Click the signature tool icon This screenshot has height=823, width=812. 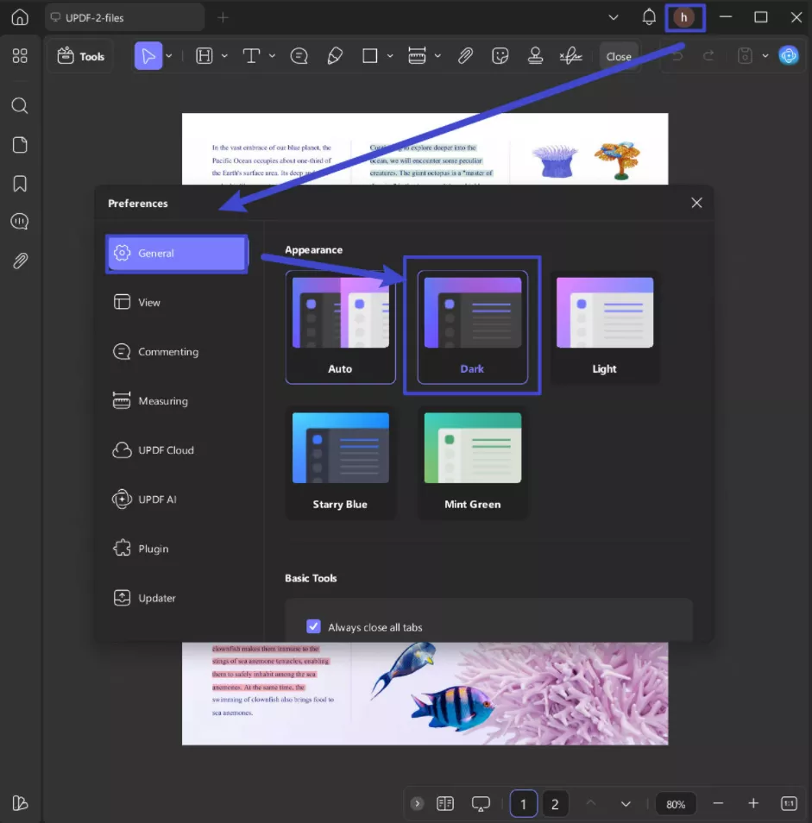click(x=570, y=56)
